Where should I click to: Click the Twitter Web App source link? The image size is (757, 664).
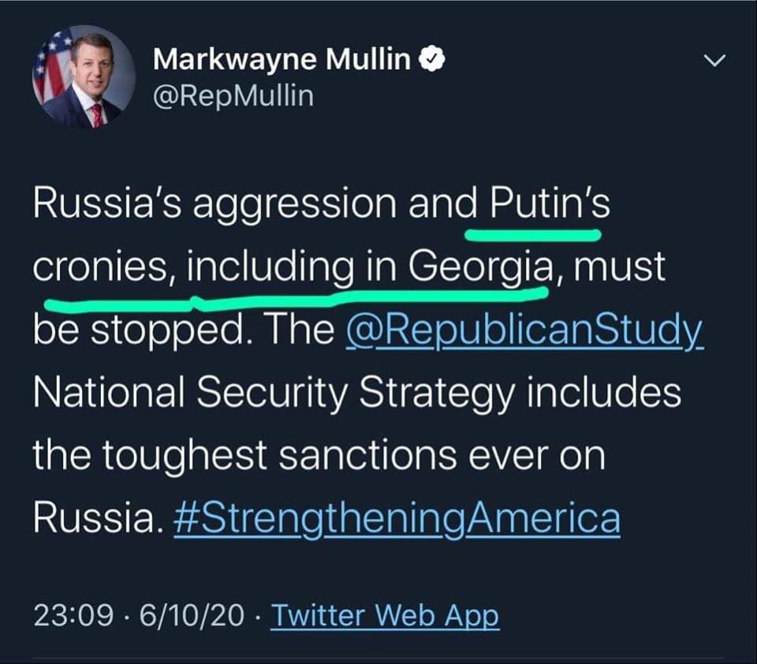(x=385, y=616)
